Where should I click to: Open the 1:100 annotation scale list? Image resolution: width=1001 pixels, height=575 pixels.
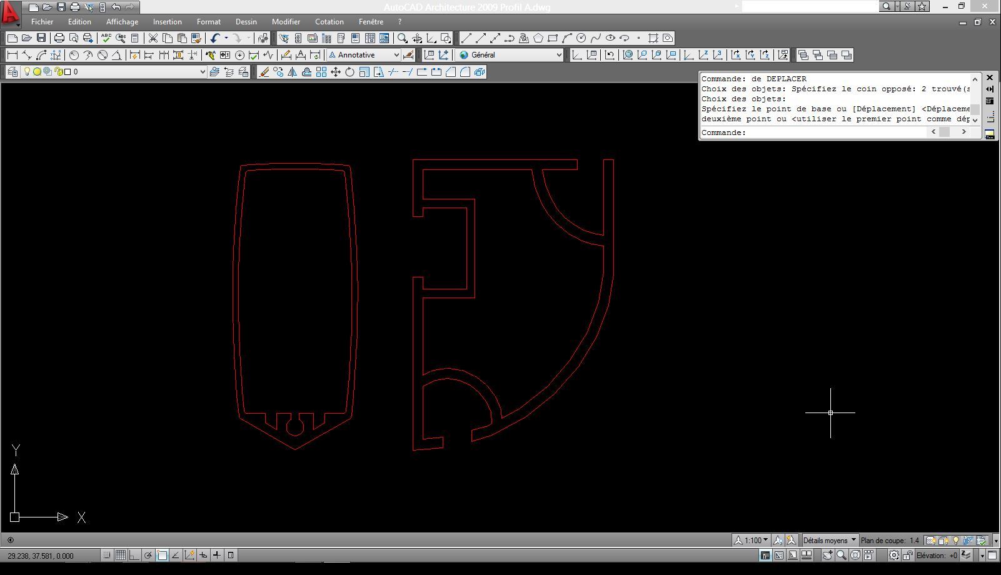(x=765, y=539)
